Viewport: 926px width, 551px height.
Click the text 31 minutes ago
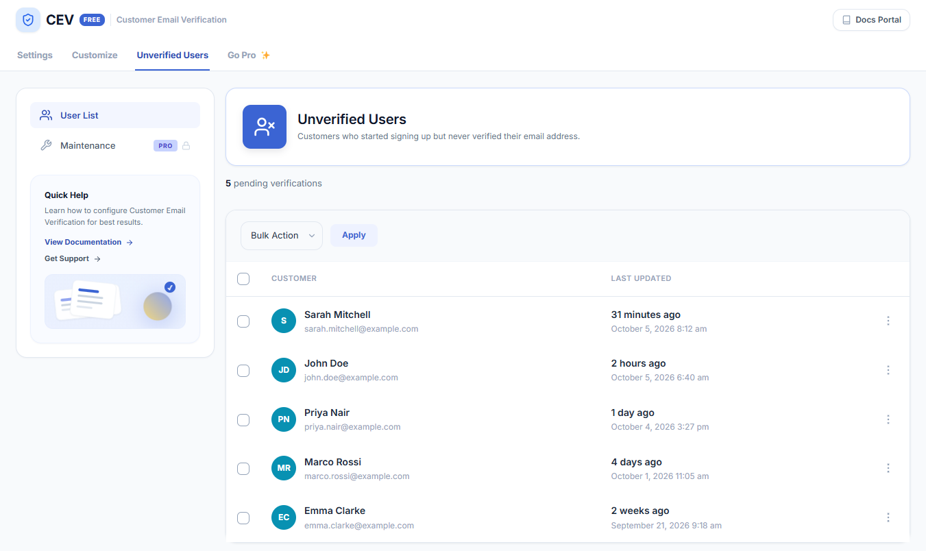pyautogui.click(x=646, y=315)
